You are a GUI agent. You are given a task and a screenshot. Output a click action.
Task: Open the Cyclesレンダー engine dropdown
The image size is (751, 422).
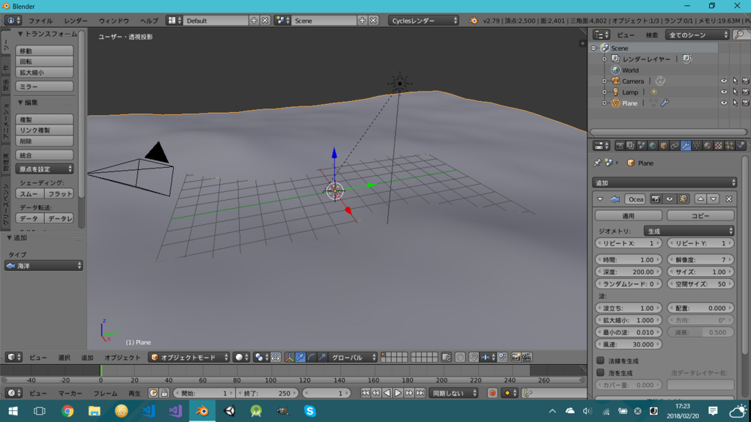tap(423, 21)
